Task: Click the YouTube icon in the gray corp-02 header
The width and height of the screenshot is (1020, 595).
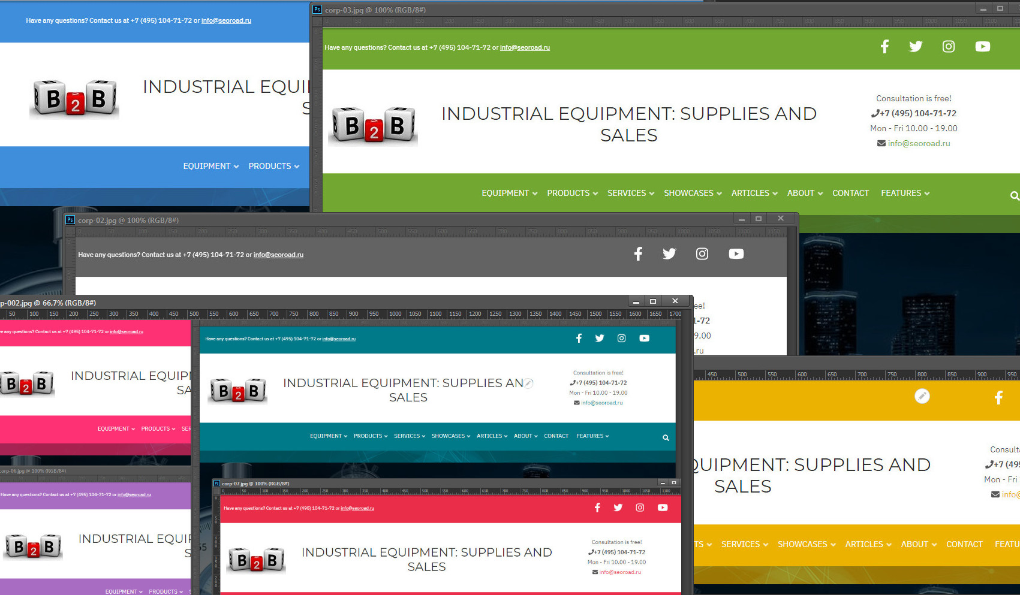Action: (736, 254)
